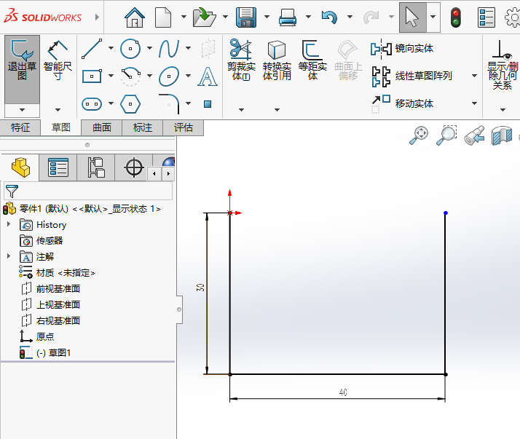
Task: Open the PropertyManager tab
Action: click(58, 167)
